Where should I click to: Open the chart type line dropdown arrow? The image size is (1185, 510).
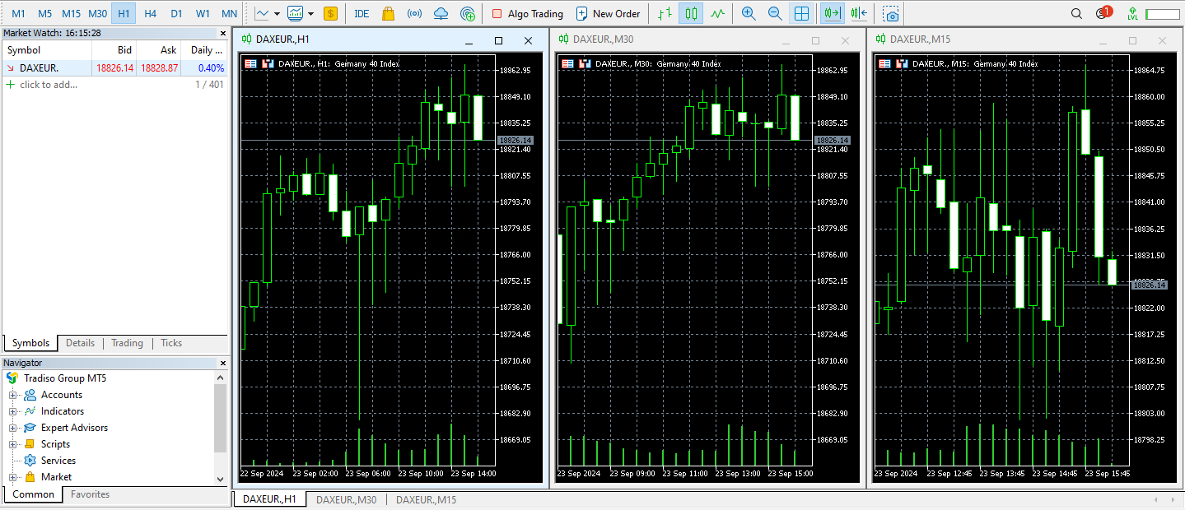[277, 13]
